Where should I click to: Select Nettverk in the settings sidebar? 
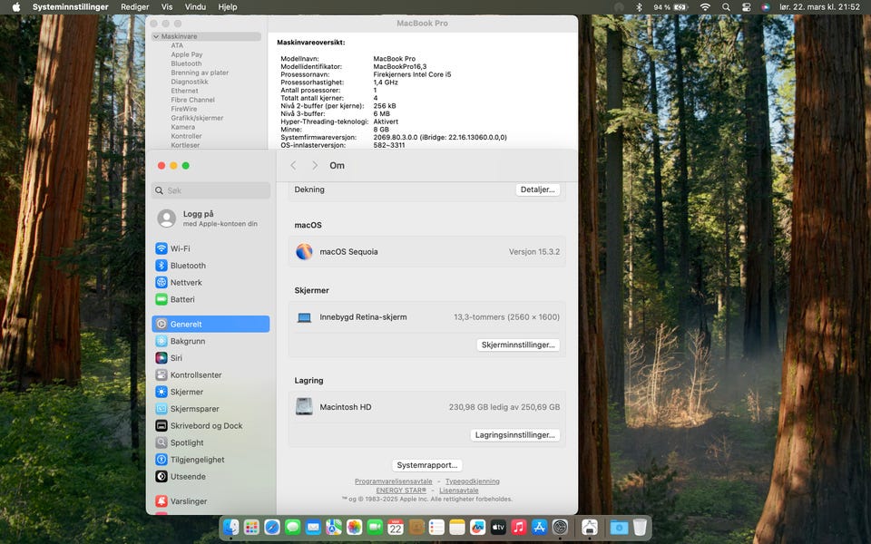(x=210, y=283)
